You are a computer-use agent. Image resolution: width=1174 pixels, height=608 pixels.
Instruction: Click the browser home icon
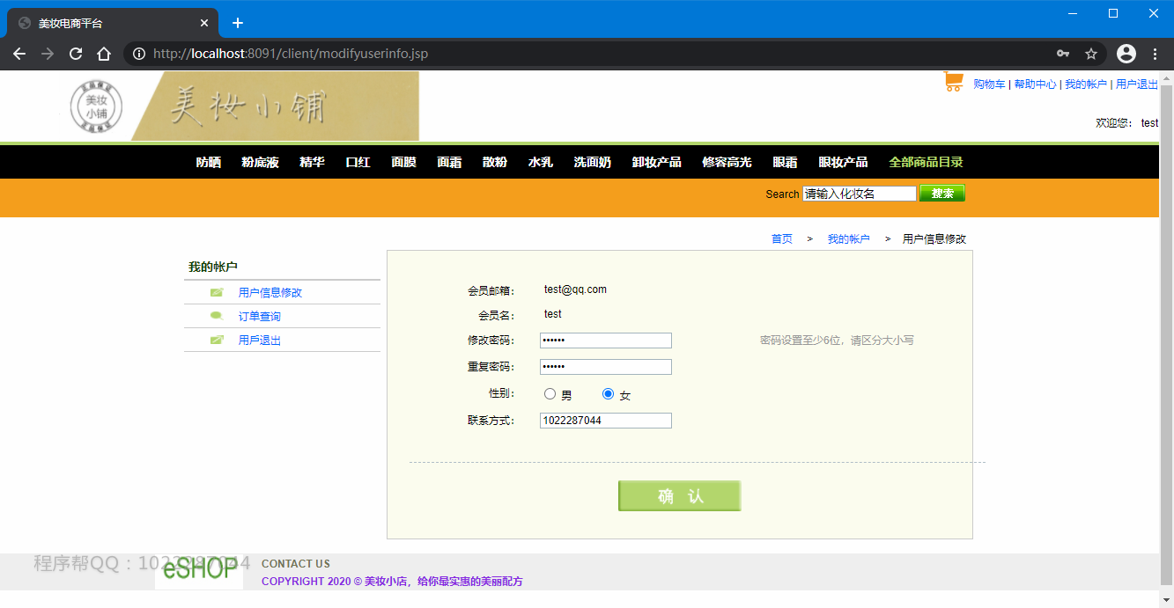[x=103, y=53]
